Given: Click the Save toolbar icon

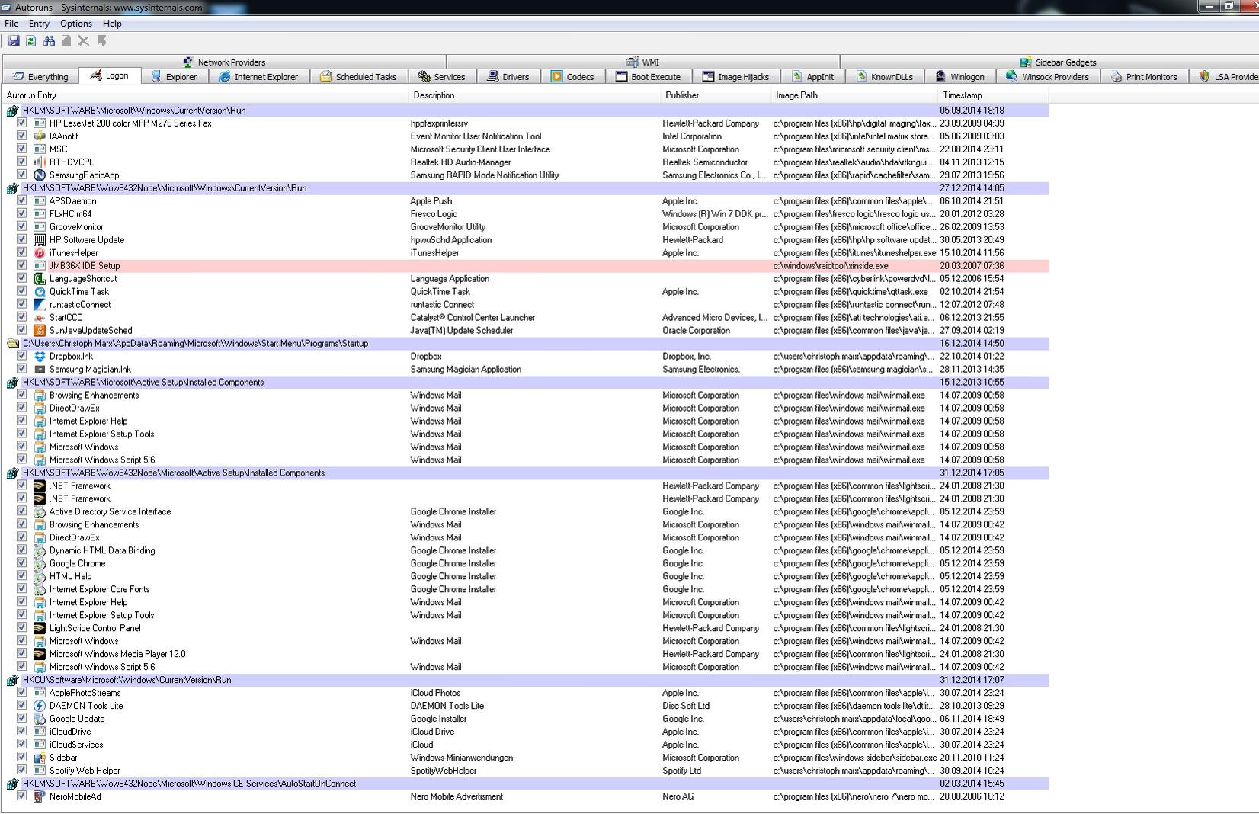Looking at the screenshot, I should tap(14, 41).
